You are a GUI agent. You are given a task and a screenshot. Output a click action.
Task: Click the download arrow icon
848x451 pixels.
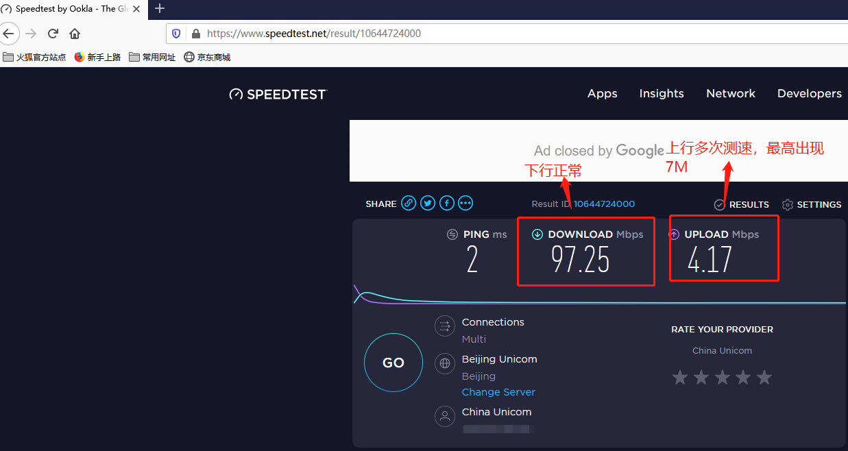tap(537, 234)
